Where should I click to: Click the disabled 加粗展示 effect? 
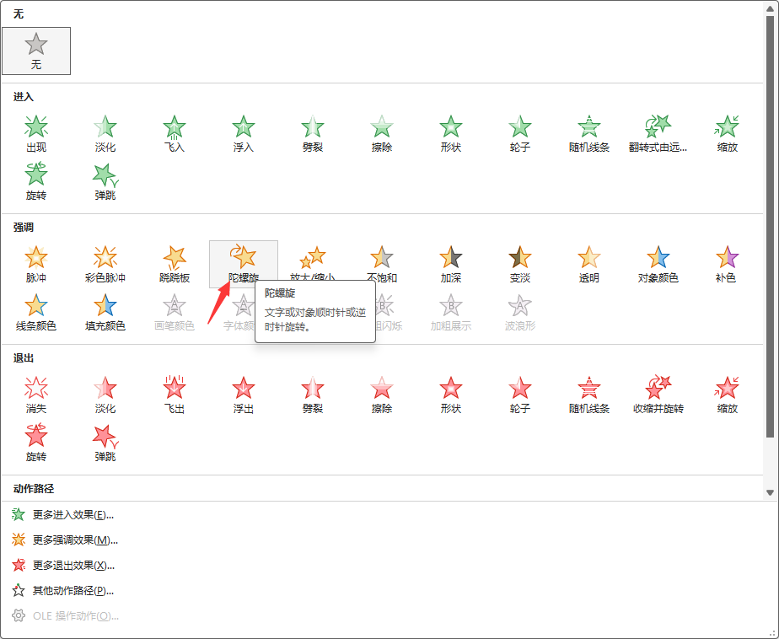pyautogui.click(x=450, y=313)
